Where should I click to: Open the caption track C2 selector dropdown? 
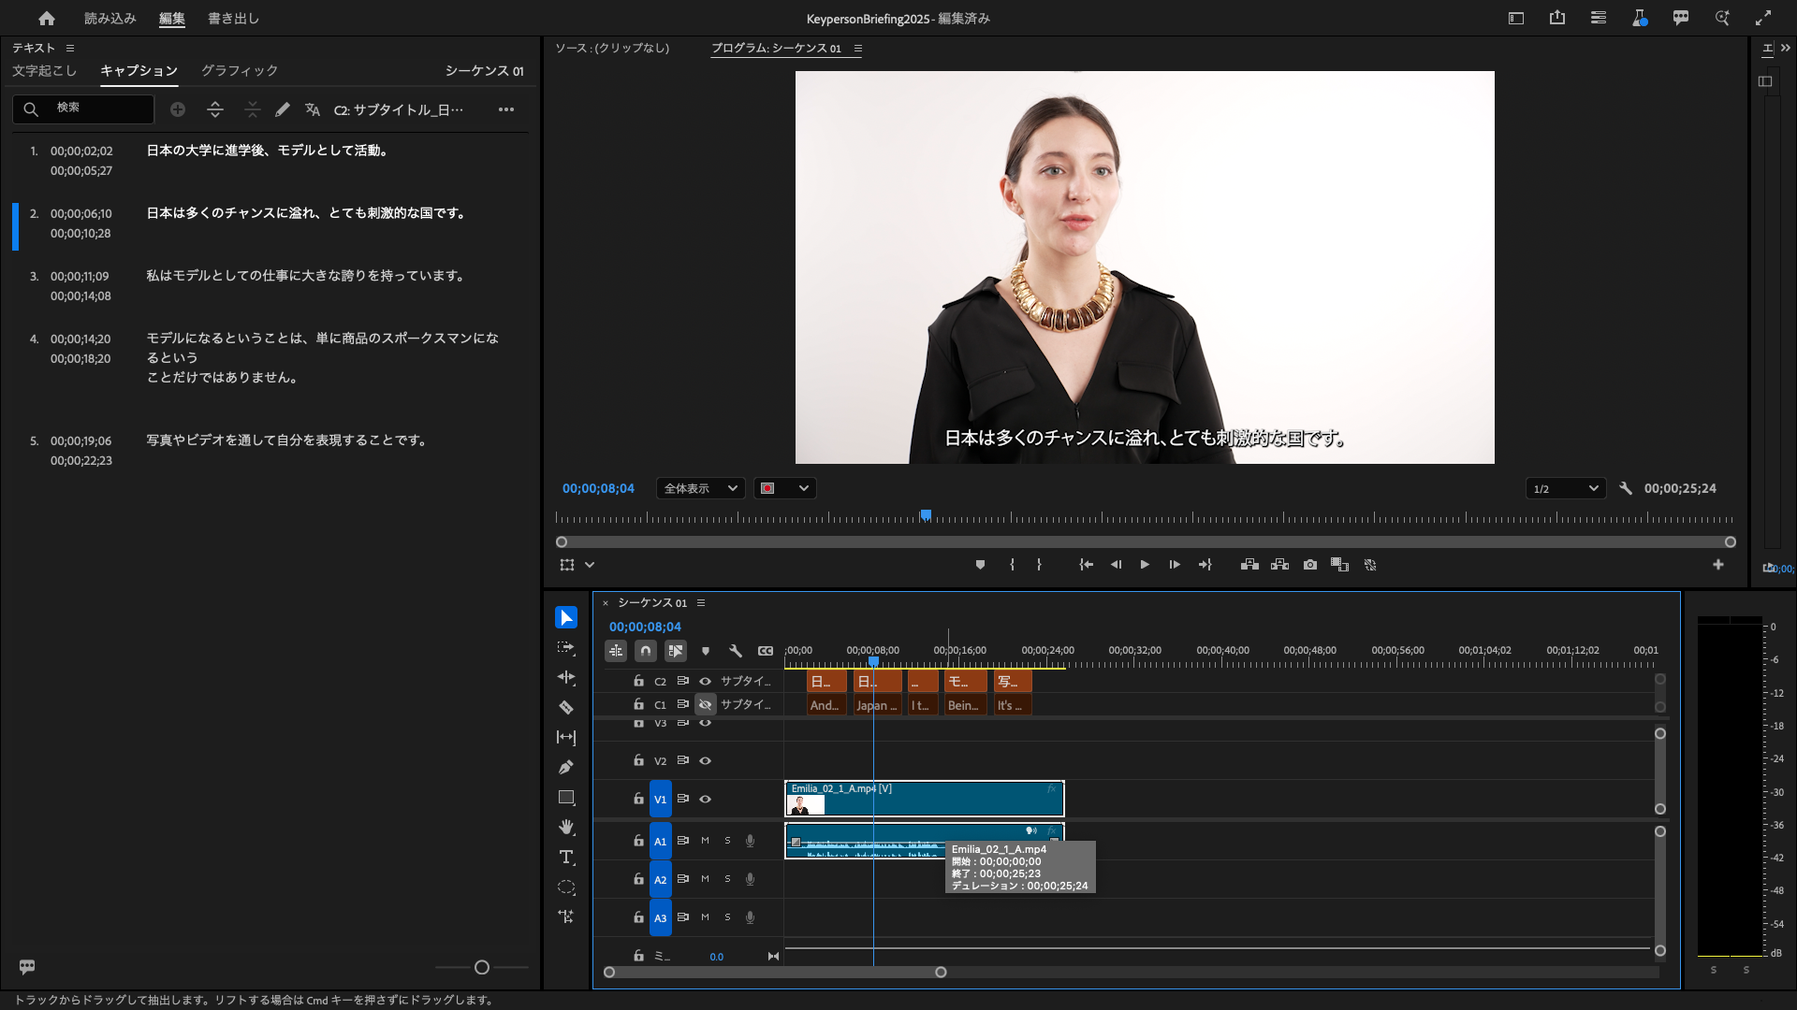(399, 109)
